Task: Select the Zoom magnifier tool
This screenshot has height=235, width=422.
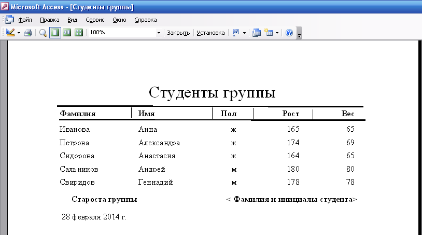Action: coord(43,33)
